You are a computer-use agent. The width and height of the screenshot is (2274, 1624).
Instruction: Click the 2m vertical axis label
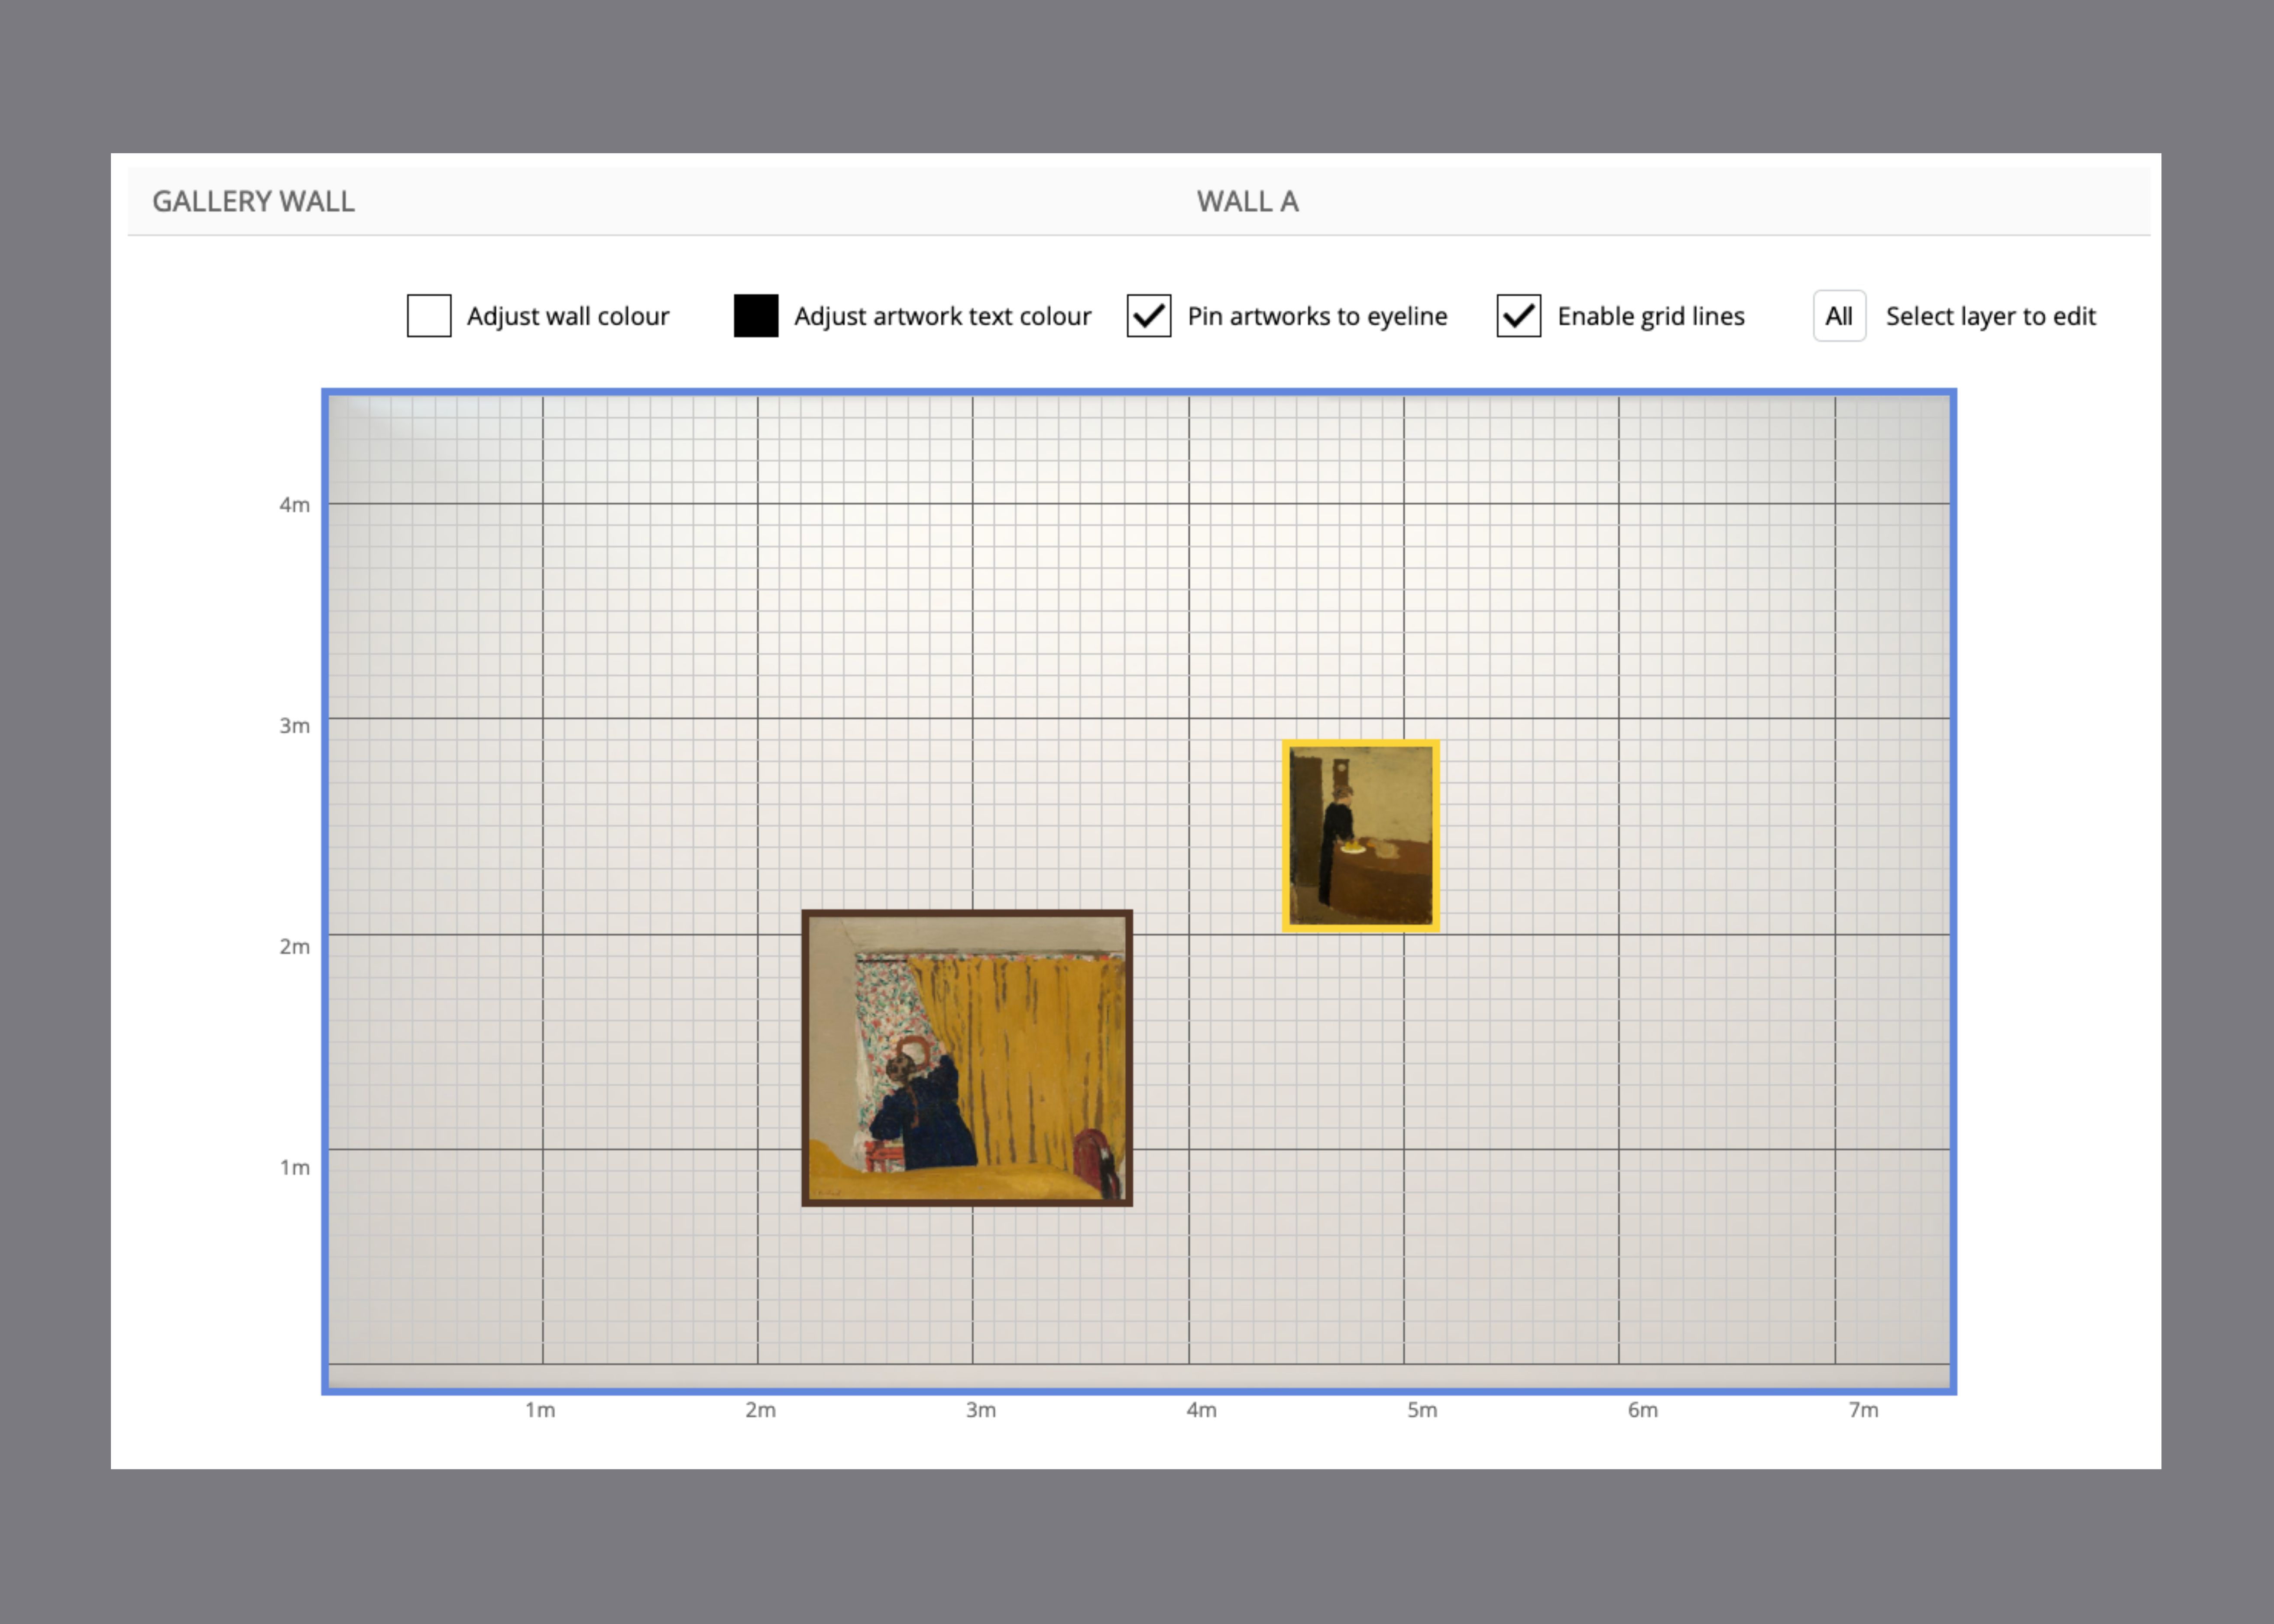click(294, 946)
